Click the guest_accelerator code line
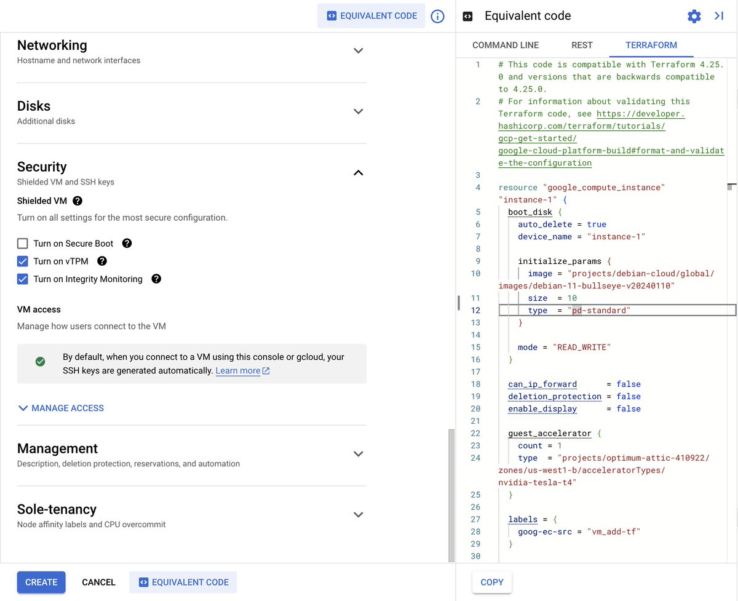The width and height of the screenshot is (738, 601). (x=555, y=434)
